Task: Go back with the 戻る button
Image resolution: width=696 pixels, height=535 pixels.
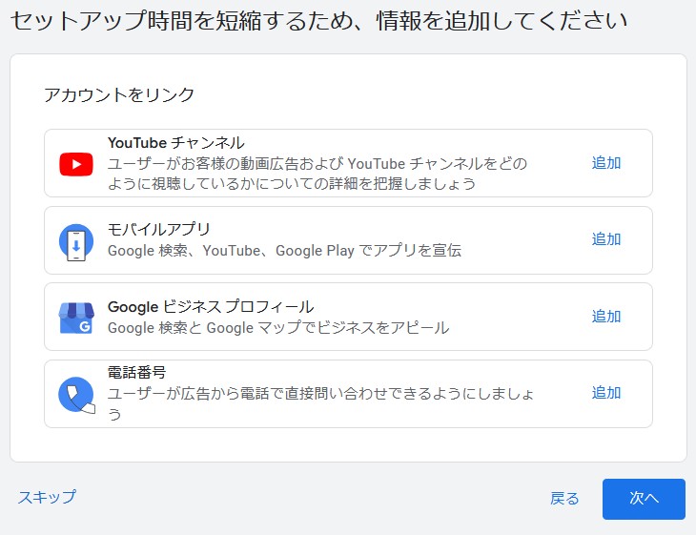Action: (564, 499)
